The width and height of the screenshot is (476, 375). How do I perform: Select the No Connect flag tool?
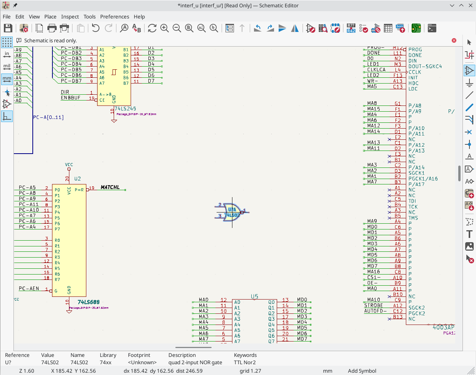point(469,132)
